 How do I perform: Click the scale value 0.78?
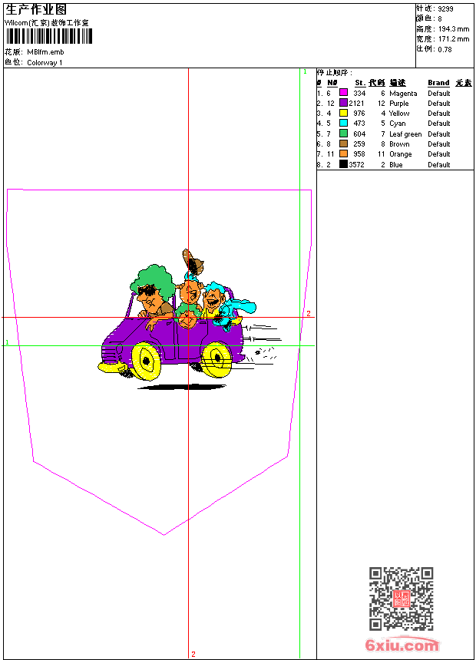pos(445,49)
